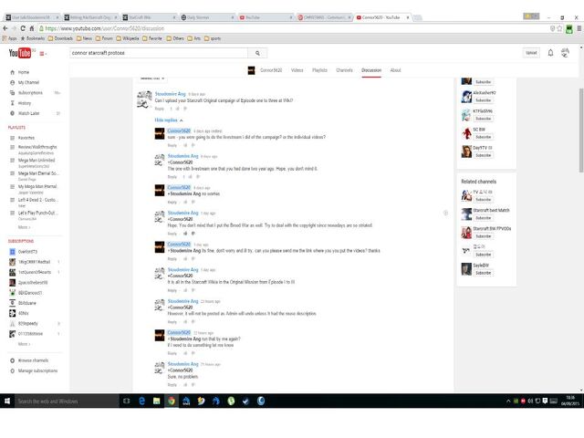Image resolution: width=584 pixels, height=438 pixels.
Task: Click the Manage subscriptions gear icon
Action: click(12, 371)
